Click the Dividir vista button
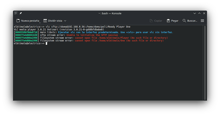Viewport: 220px width, 116px height. pyautogui.click(x=53, y=21)
